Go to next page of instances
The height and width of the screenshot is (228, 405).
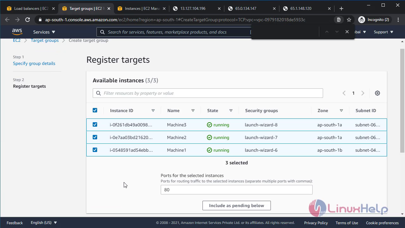[x=363, y=93]
